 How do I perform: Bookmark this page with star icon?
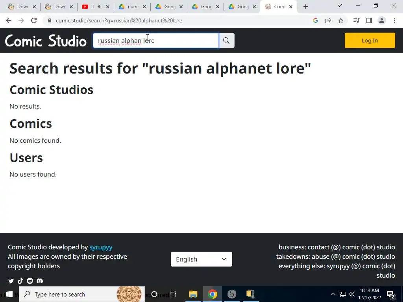341,20
